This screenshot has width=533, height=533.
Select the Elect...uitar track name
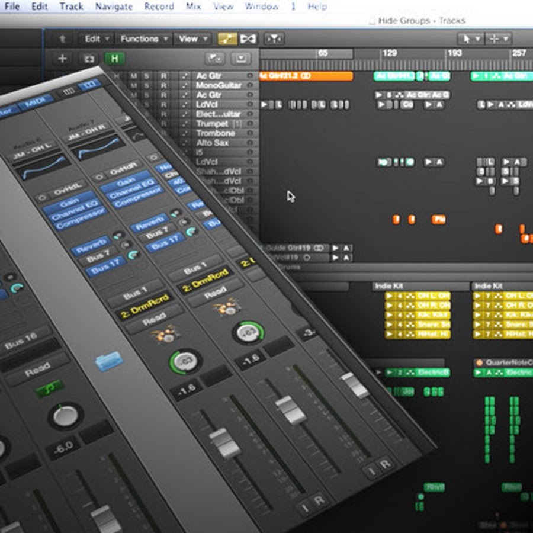[x=218, y=114]
